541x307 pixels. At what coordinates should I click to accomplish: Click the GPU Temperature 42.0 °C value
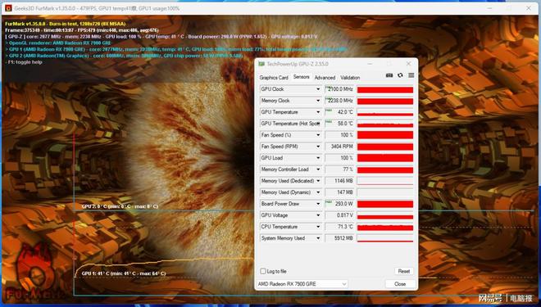(340, 112)
